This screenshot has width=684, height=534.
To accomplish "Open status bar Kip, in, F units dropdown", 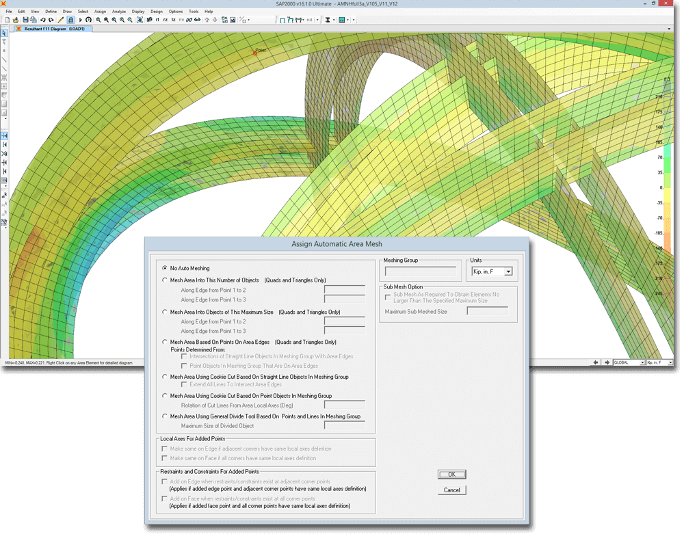I will click(670, 362).
